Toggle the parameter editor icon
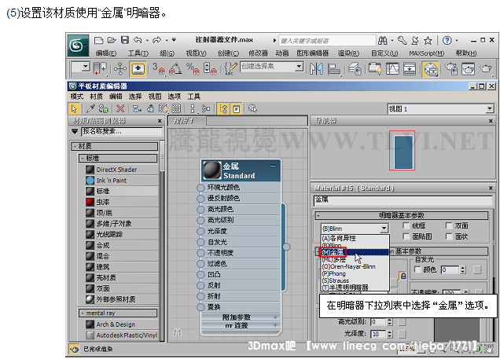 coord(237,109)
